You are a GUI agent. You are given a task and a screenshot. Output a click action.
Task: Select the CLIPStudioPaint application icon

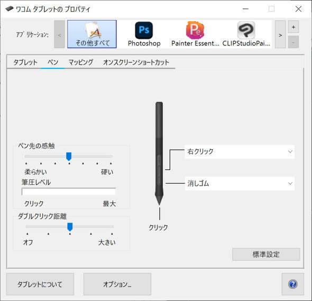[246, 34]
